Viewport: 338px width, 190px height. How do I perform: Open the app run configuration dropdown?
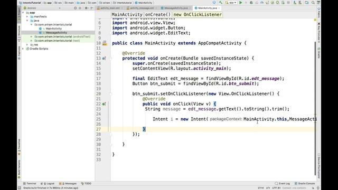point(231,3)
